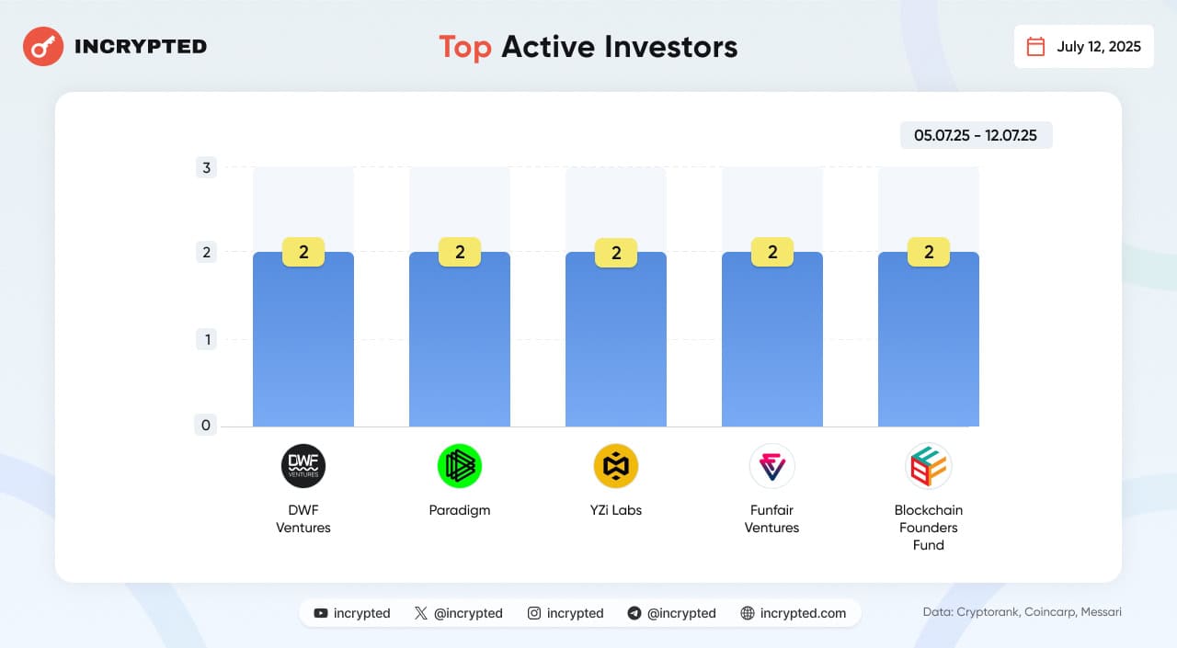
Task: Click the 05.07.25 - 12.07.25 date range
Action: [x=976, y=135]
